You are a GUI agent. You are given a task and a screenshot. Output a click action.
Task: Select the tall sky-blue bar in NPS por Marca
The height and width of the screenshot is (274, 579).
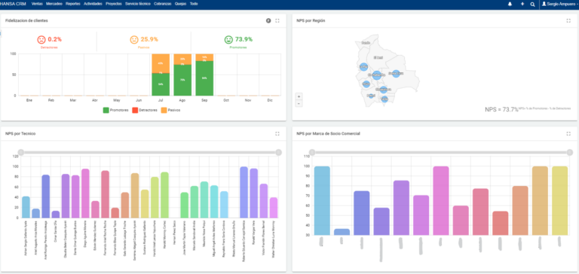(322, 201)
